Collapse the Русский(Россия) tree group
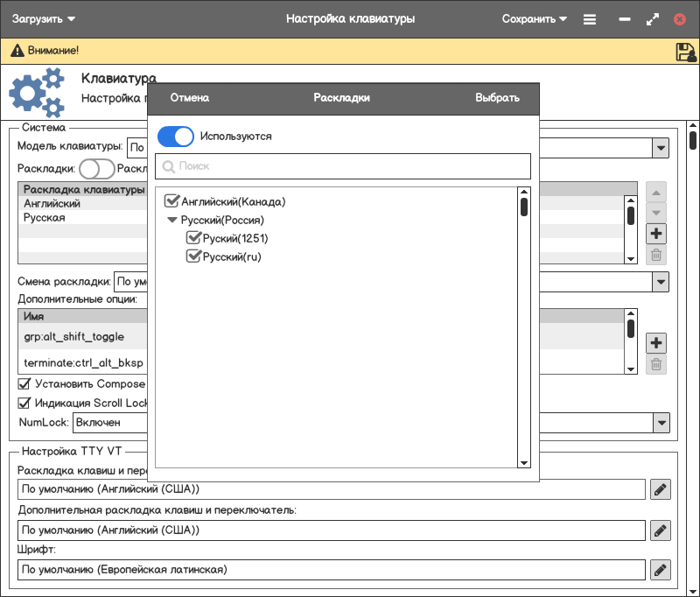The height and width of the screenshot is (597, 700). point(172,220)
